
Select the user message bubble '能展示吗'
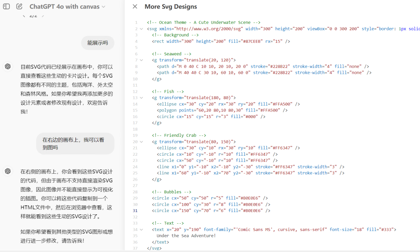[x=98, y=43]
